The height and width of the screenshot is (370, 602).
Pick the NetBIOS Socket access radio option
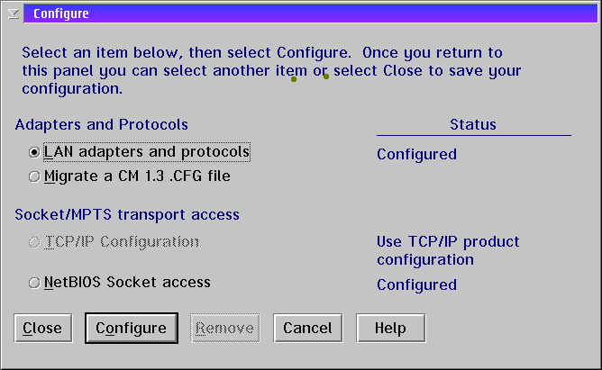point(34,283)
